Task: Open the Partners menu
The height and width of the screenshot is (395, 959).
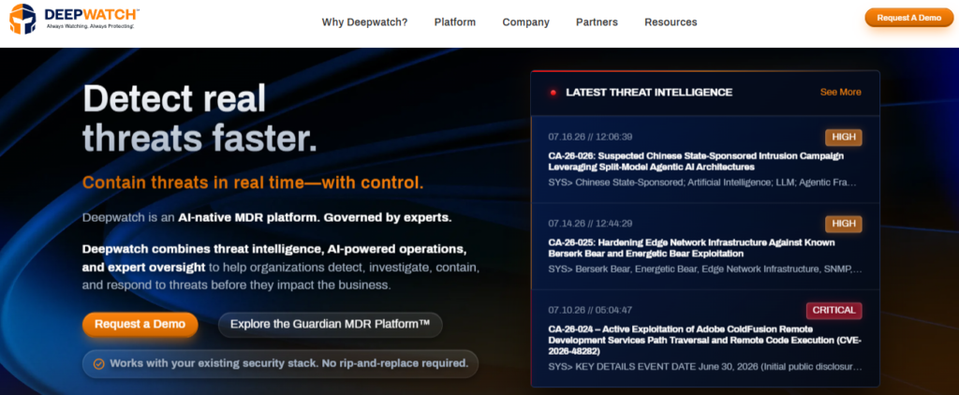Action: coord(597,22)
